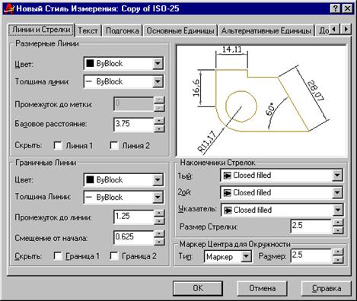357x301 pixels.
Task: Open dimension lines Цвет dropdown
Action: (x=123, y=63)
